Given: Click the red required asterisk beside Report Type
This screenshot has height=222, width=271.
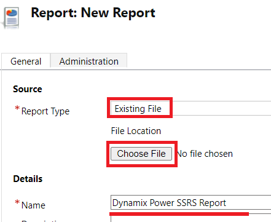Looking at the screenshot, I should coord(17,108).
